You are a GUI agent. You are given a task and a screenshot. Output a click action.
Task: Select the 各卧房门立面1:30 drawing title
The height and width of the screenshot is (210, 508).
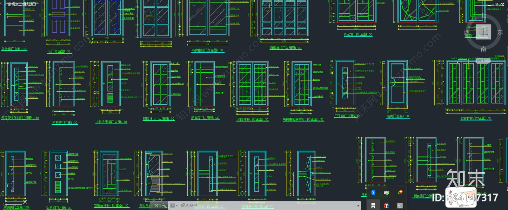tap(14, 49)
